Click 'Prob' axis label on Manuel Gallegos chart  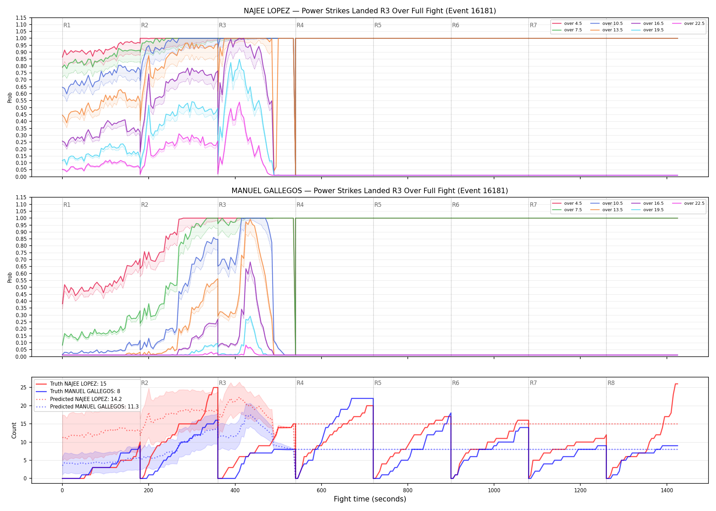[10, 277]
